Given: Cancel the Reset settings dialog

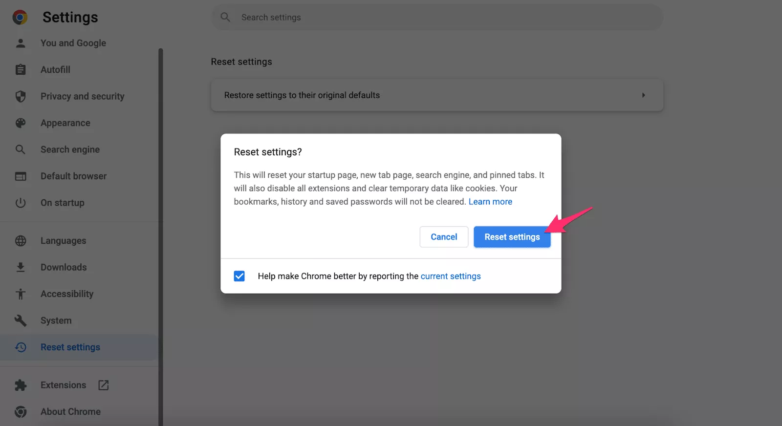Looking at the screenshot, I should (444, 237).
